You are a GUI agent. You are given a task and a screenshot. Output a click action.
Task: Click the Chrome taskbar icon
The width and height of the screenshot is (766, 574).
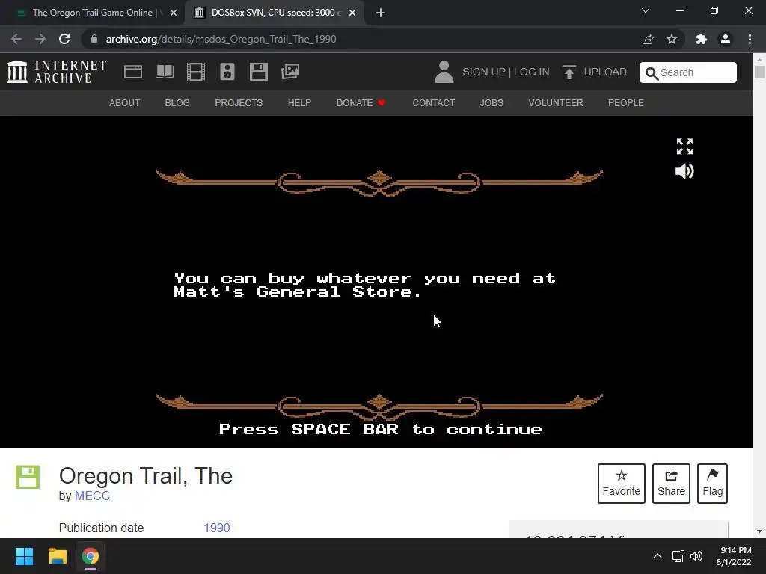90,556
